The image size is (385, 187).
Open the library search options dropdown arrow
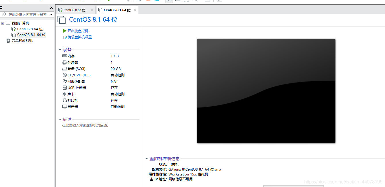(x=51, y=14)
